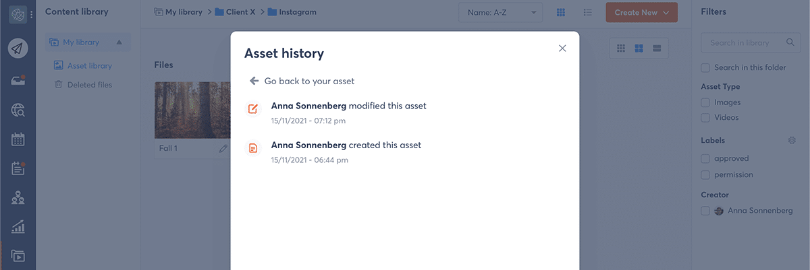Click the Search in library input field
The height and width of the screenshot is (270, 810).
point(742,42)
